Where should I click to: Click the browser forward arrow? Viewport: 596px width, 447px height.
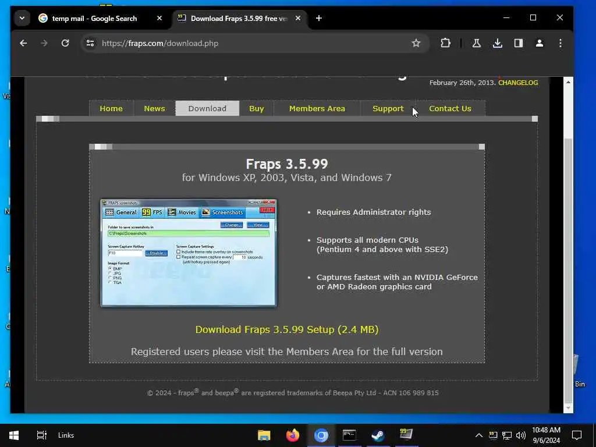pyautogui.click(x=44, y=43)
